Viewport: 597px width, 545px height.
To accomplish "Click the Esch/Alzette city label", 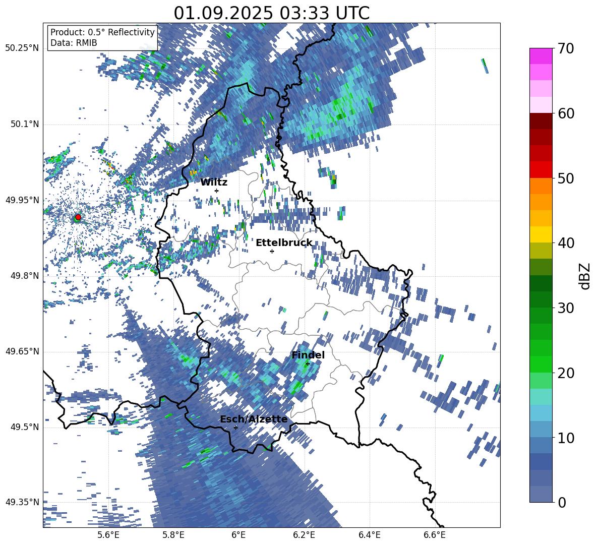I will tap(254, 419).
